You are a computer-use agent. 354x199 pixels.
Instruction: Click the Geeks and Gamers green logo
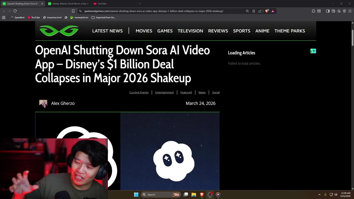pos(59,31)
